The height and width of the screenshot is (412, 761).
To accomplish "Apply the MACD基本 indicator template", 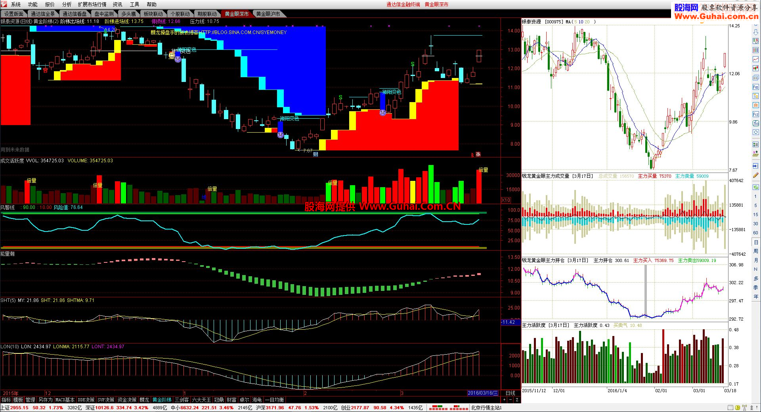I will pos(65,400).
